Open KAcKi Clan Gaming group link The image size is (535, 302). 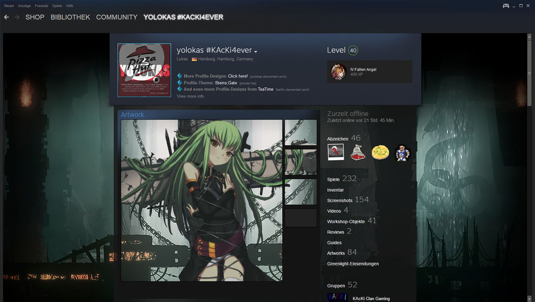coord(371,298)
